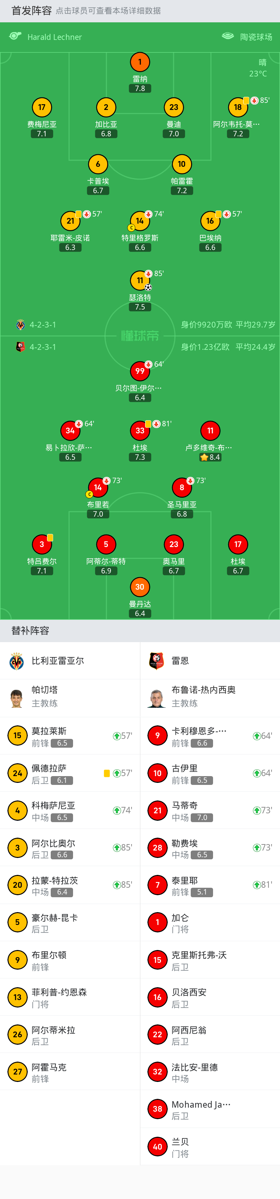Tap player 帕雷霍 number 10
Viewport: 280px width, 1199px height.
coord(181,164)
